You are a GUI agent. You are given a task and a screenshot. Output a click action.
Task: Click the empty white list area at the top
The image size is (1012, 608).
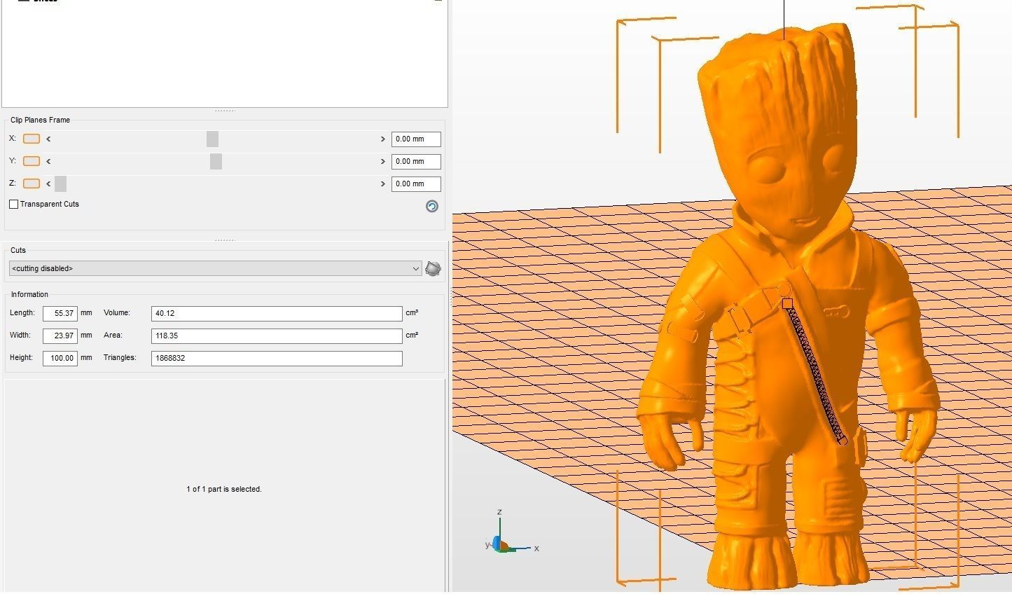point(224,53)
